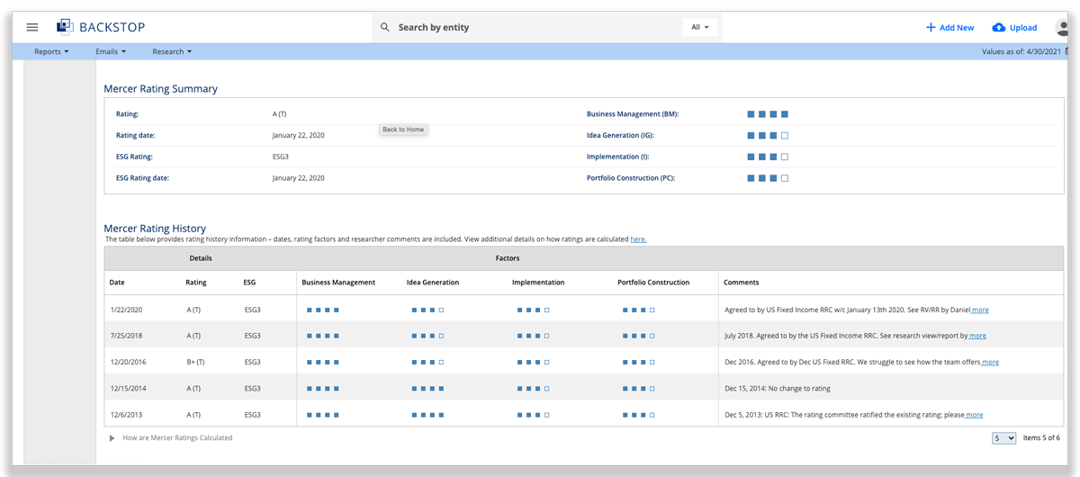This screenshot has height=477, width=1080.
Task: Click the Mercer Rating History heading
Action: tap(155, 229)
